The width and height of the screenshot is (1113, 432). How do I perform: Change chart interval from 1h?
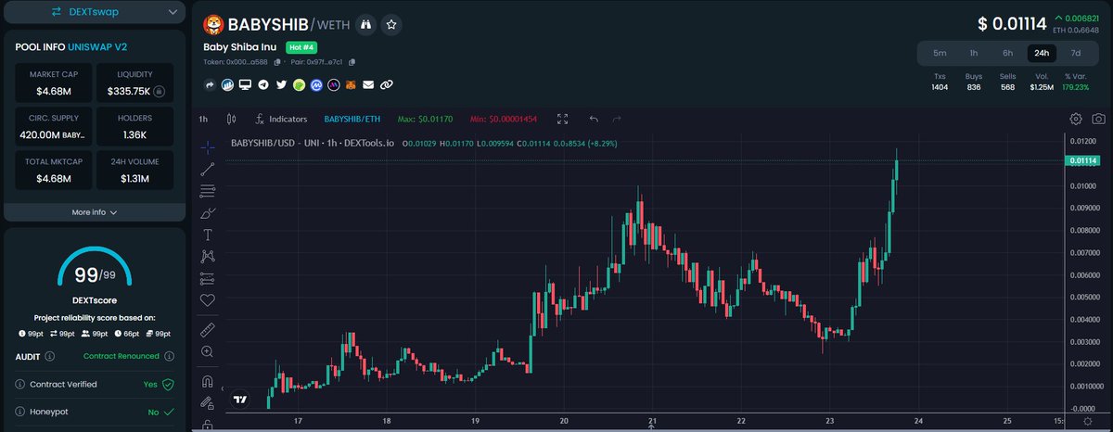[203, 119]
